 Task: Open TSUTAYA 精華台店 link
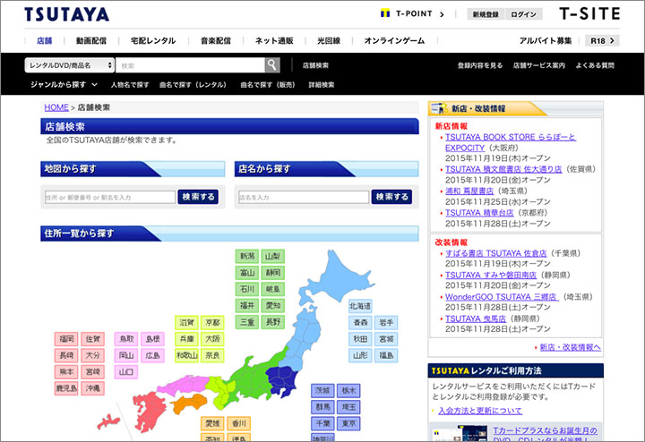(x=479, y=213)
